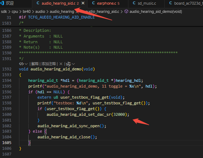Click the Arguments comment line 1587
Viewport: 203px width, 158px height.
41,36
